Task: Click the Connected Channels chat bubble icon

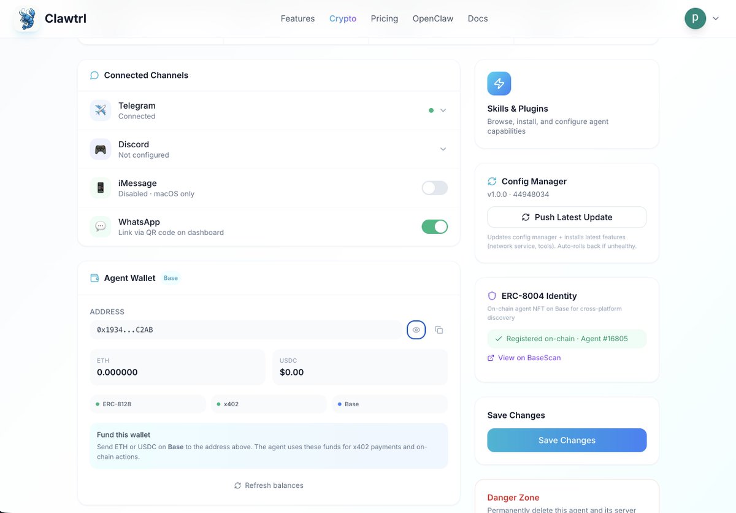Action: pyautogui.click(x=94, y=75)
